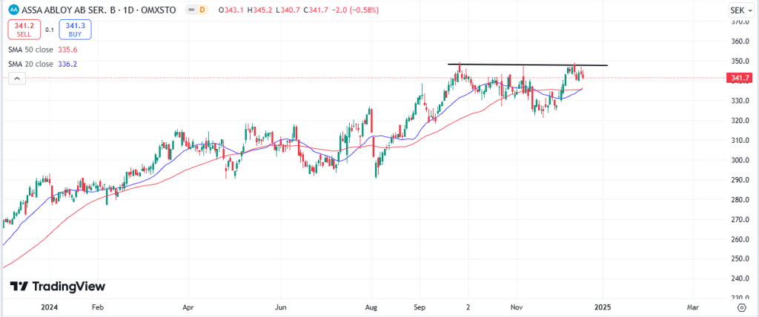759x317 pixels.
Task: Open the SEK currency dropdown
Action: (x=739, y=10)
